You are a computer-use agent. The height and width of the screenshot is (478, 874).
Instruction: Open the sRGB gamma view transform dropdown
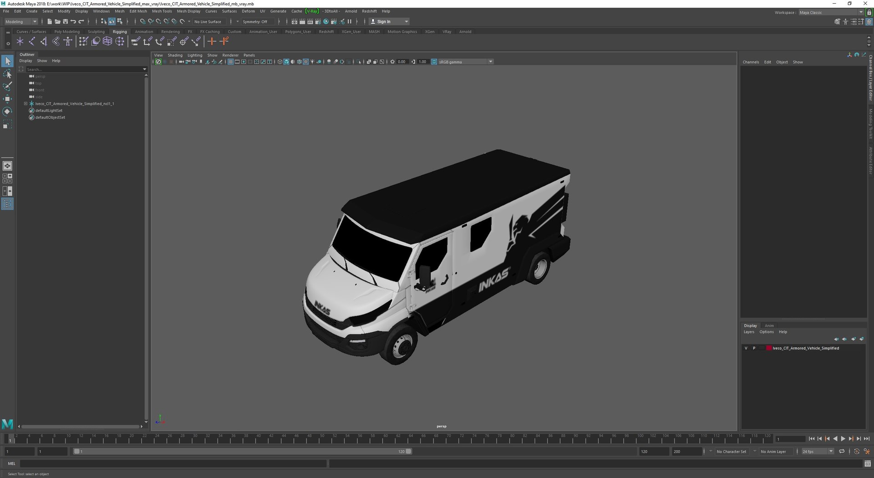coord(465,62)
